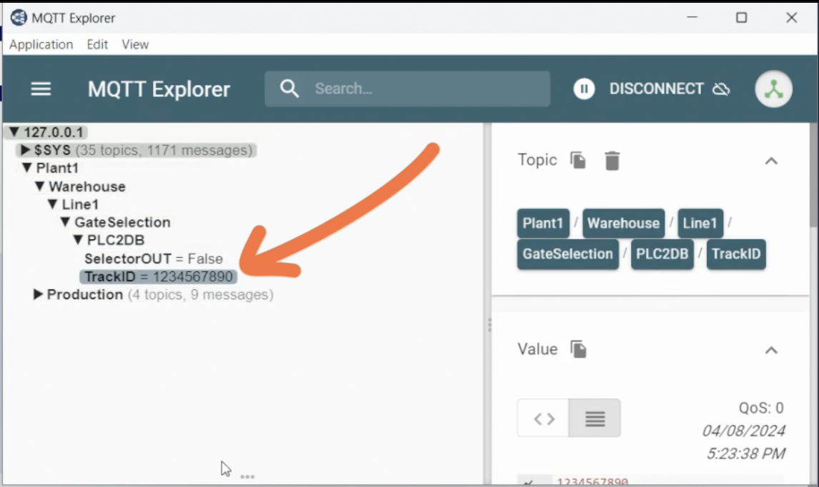
Task: Open the hamburger navigation menu
Action: (x=41, y=89)
